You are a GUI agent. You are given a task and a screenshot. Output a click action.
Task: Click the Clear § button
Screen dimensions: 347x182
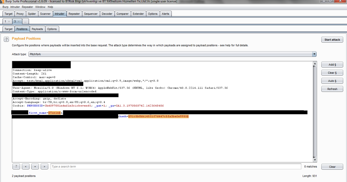332,73
